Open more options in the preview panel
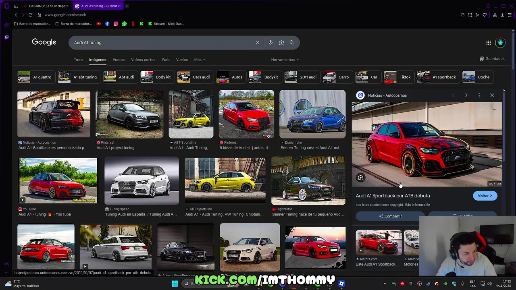This screenshot has height=290, width=516. point(479,95)
